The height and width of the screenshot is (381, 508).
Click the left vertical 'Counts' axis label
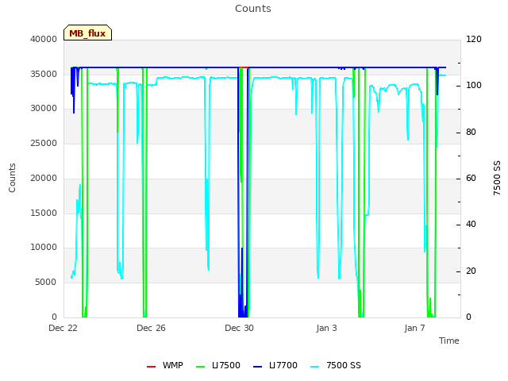(x=12, y=178)
